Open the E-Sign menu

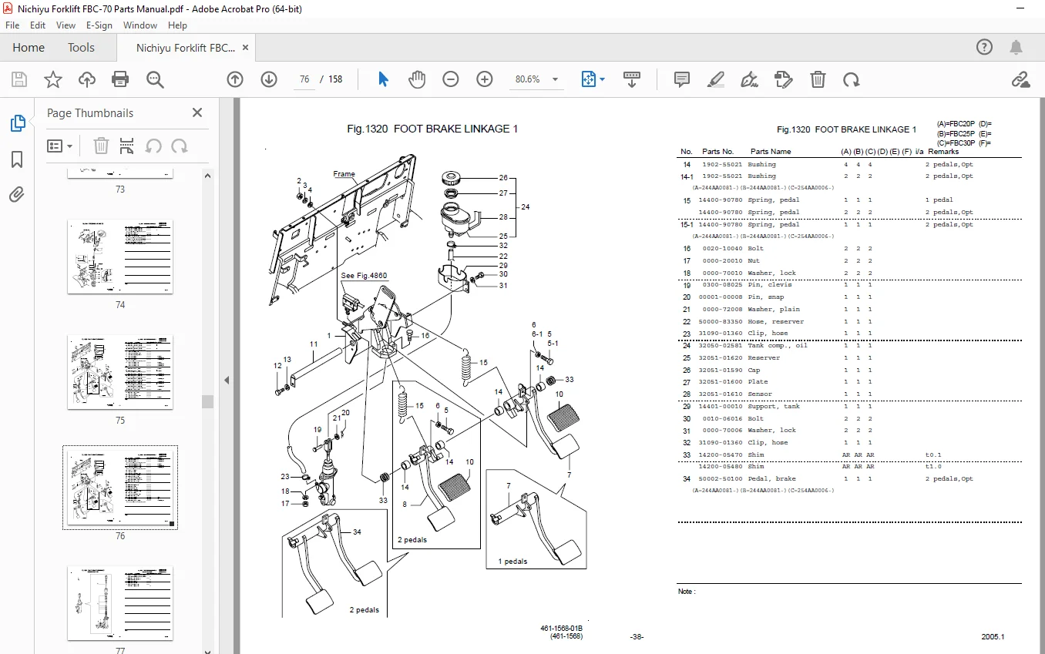[x=99, y=25]
